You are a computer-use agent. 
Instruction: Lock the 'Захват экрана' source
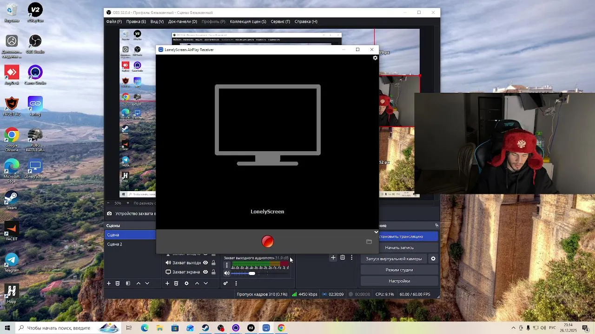click(213, 272)
